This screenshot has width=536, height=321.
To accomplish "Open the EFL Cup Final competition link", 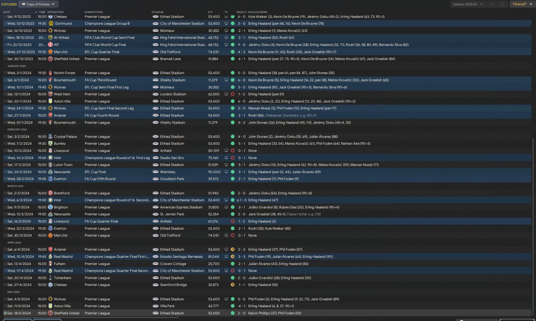I will coord(95,172).
